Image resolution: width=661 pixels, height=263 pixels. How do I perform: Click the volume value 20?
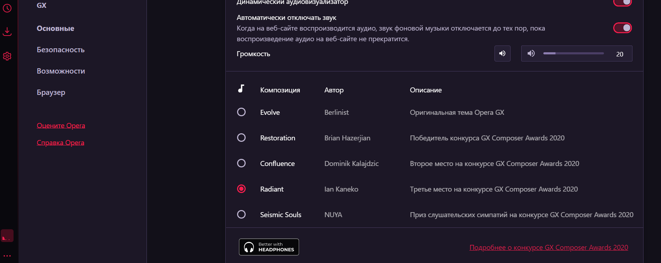click(620, 54)
